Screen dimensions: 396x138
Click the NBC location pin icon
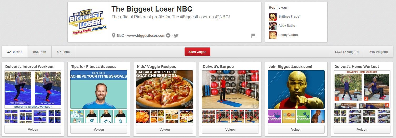(x=114, y=35)
